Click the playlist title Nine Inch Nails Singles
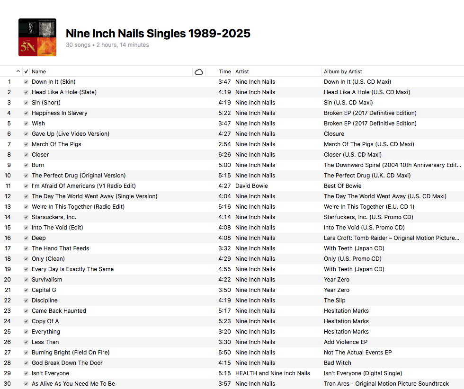 coord(158,34)
